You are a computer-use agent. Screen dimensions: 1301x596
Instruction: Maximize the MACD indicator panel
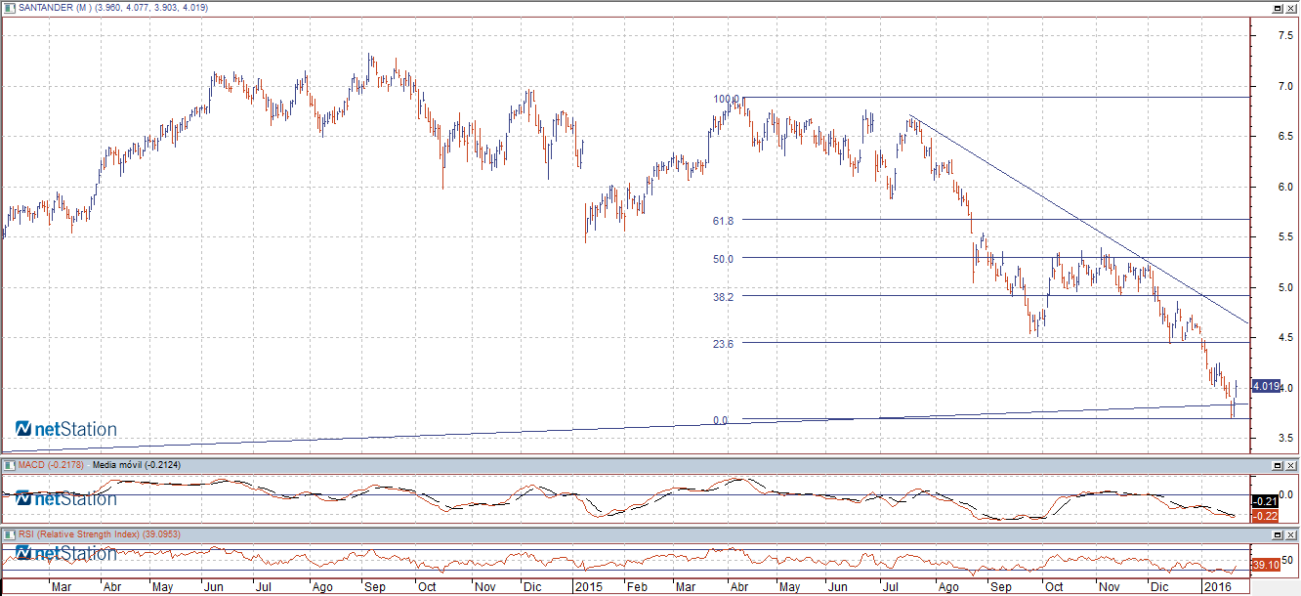click(1278, 466)
